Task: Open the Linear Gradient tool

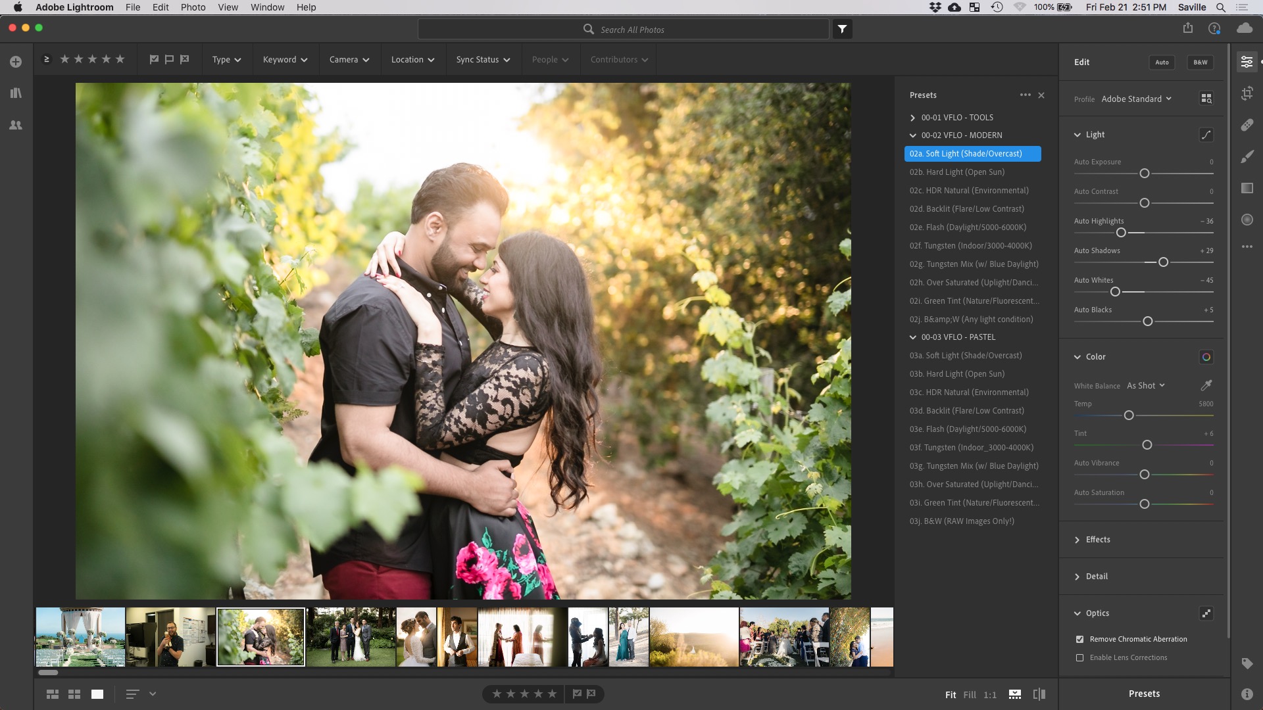Action: click(1247, 188)
